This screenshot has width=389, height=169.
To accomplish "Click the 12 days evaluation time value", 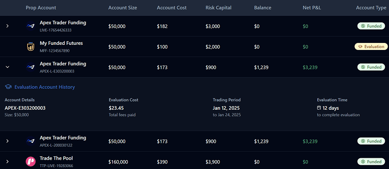I will click(330, 108).
